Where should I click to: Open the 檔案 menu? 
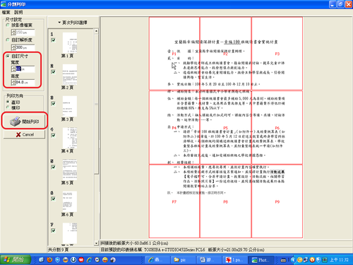pyautogui.click(x=6, y=12)
